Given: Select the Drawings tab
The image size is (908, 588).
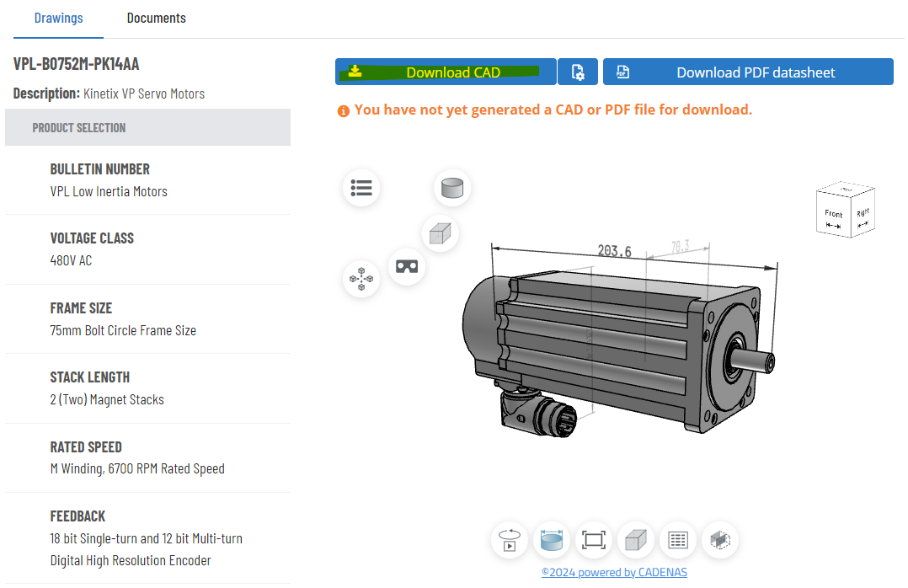Looking at the screenshot, I should [58, 18].
